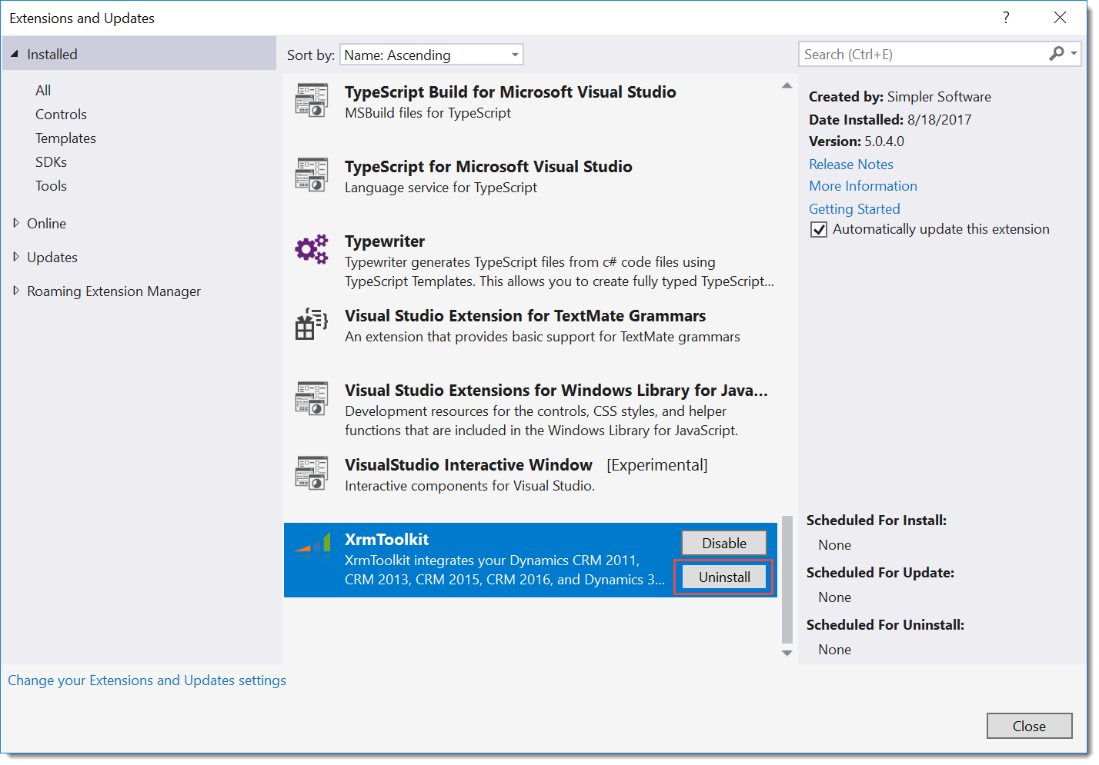
Task: Click the Version: 5.0.4.0 text
Action: 857,141
